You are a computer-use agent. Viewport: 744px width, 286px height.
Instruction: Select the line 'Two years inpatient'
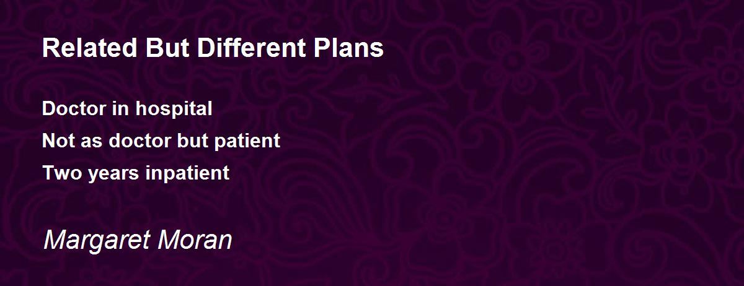[x=136, y=175]
